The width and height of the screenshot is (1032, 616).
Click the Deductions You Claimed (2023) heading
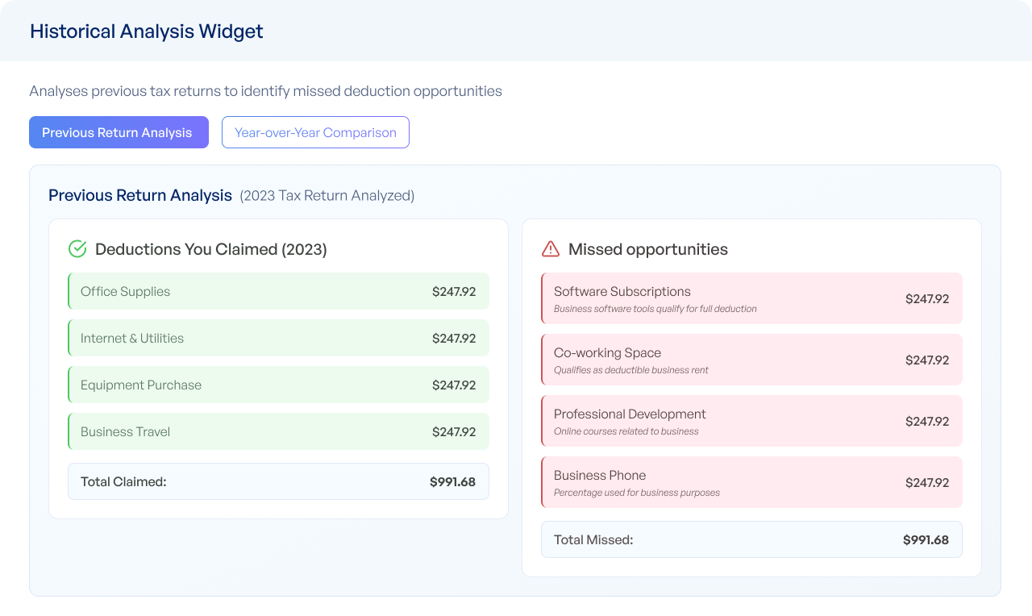click(211, 249)
